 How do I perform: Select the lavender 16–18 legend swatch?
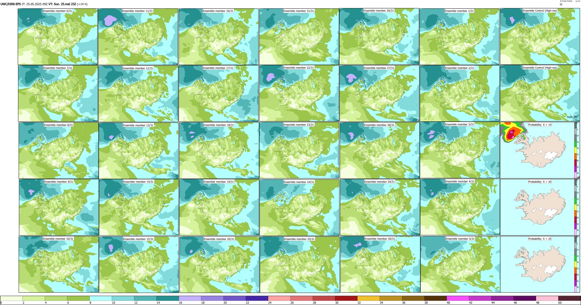(190, 298)
